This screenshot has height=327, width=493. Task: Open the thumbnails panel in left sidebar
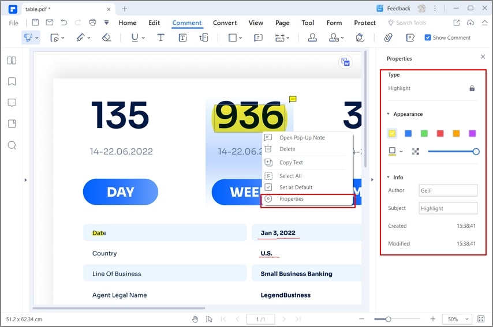pyautogui.click(x=12, y=61)
